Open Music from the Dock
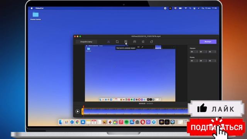This screenshot has height=139, width=247. 121,122
